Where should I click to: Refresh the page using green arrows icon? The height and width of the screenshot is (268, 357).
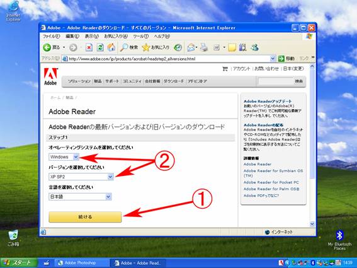pos(100,47)
